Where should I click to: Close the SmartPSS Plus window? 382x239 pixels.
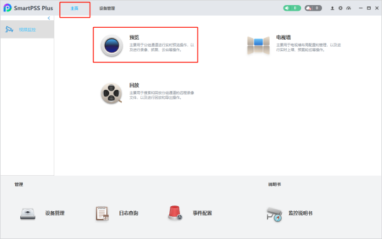[x=377, y=8]
